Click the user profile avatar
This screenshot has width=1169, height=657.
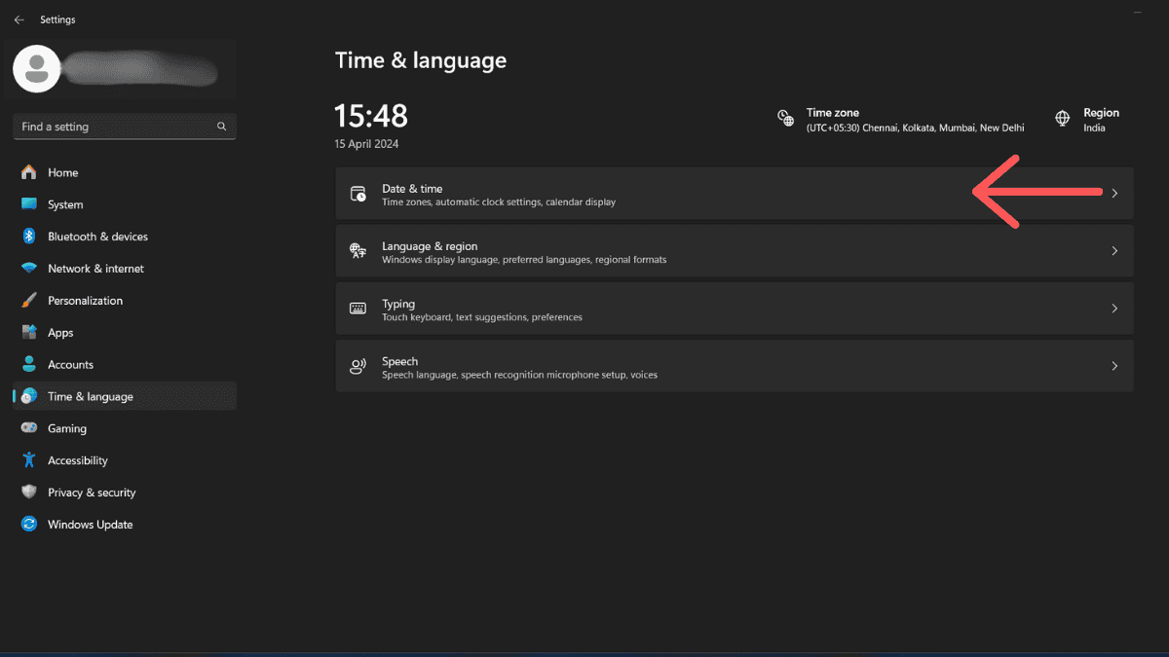pyautogui.click(x=37, y=69)
